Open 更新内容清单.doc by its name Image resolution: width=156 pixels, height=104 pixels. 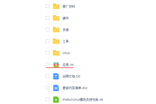(x=75, y=88)
